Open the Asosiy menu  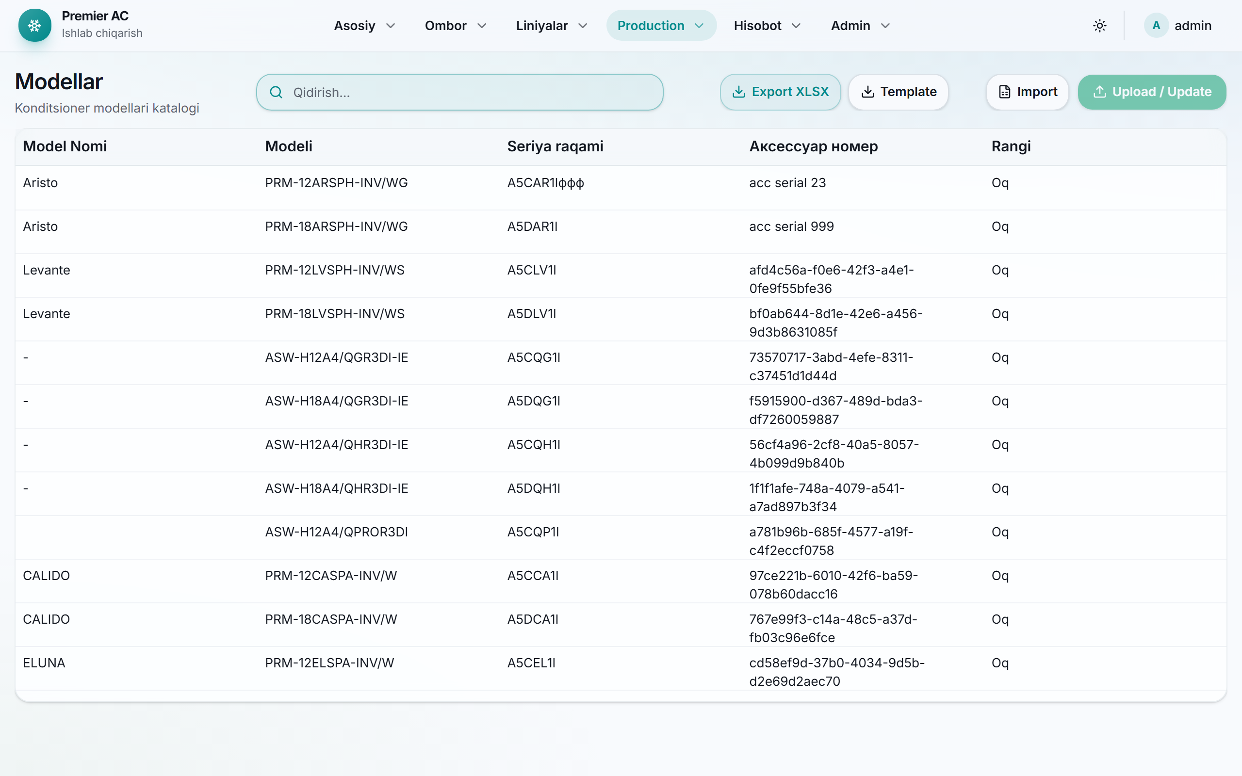click(x=365, y=26)
